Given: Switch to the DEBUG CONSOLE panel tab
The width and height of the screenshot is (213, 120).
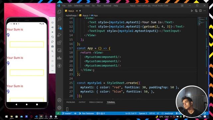Looking at the screenshot, I should 96,102.
